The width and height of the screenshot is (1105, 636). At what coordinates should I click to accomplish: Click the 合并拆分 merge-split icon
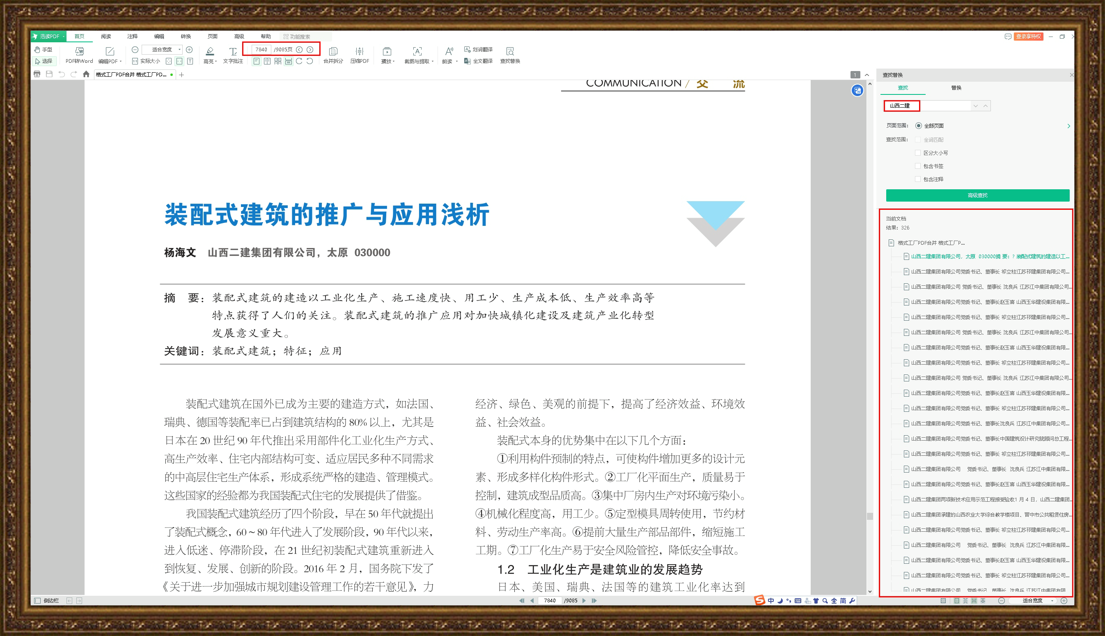[x=333, y=52]
